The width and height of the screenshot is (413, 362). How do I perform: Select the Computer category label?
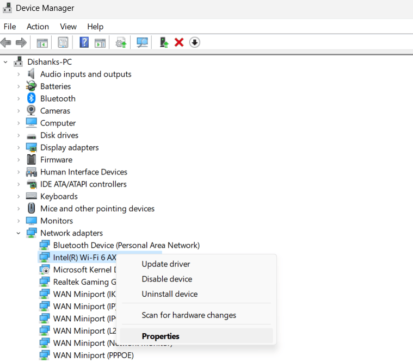click(x=58, y=123)
